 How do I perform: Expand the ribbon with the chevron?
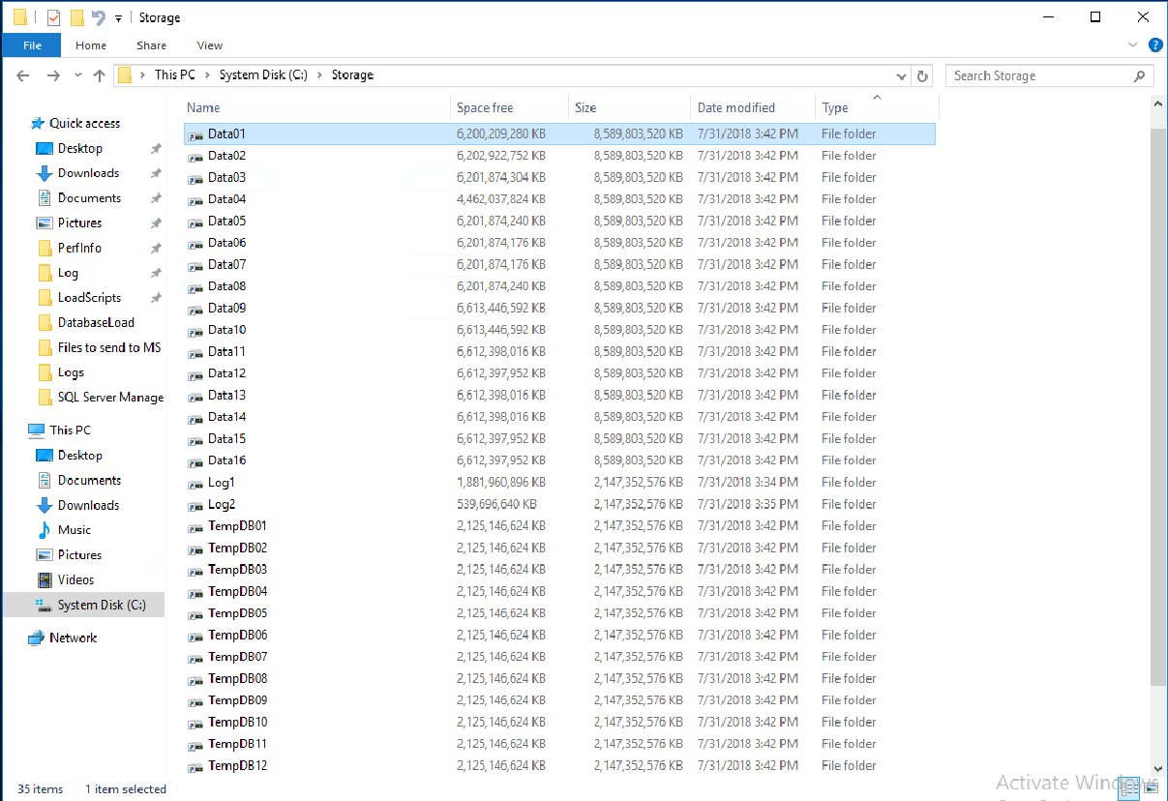(x=1133, y=44)
